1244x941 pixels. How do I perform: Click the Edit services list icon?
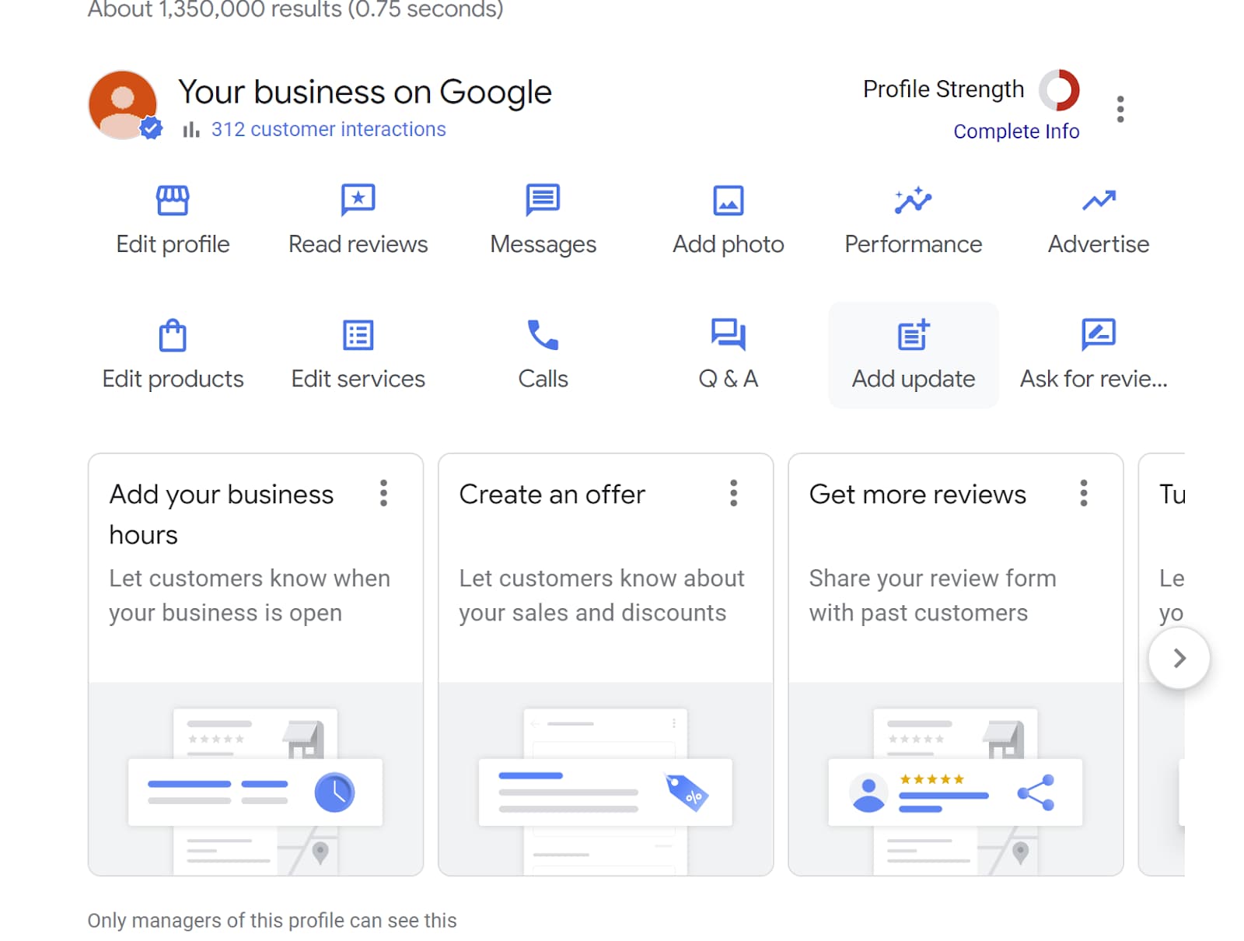pos(358,336)
